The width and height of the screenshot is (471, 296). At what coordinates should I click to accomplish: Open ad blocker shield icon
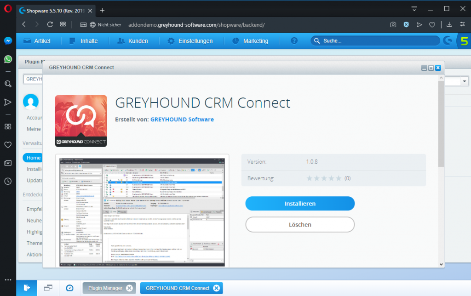[406, 25]
